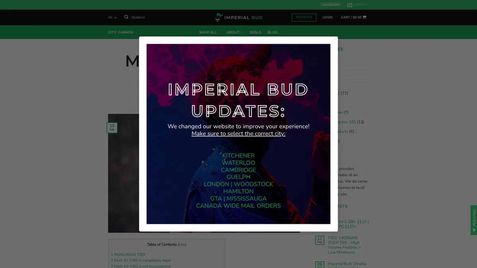Click the Imperial Bud leaf logo
Screen dimensions: 477x268
point(218,17)
